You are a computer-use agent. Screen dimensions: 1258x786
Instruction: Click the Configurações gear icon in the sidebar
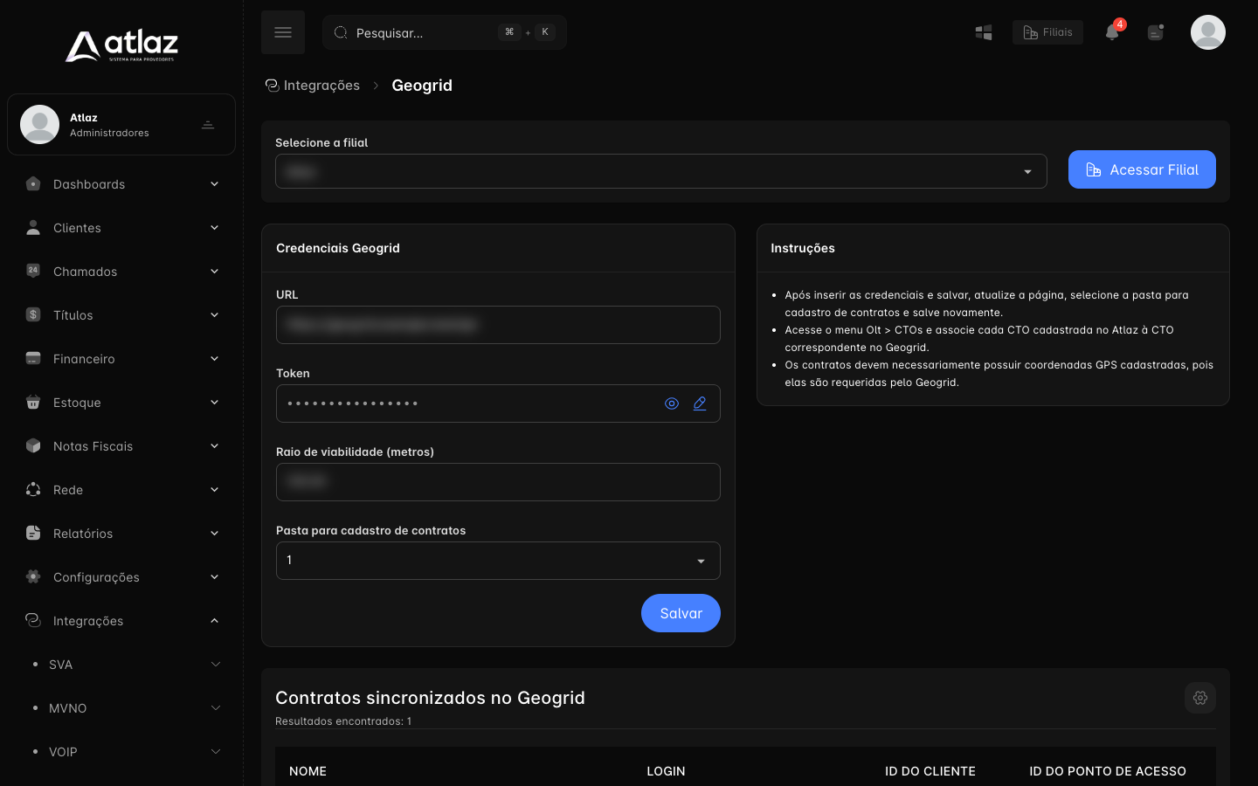click(33, 576)
